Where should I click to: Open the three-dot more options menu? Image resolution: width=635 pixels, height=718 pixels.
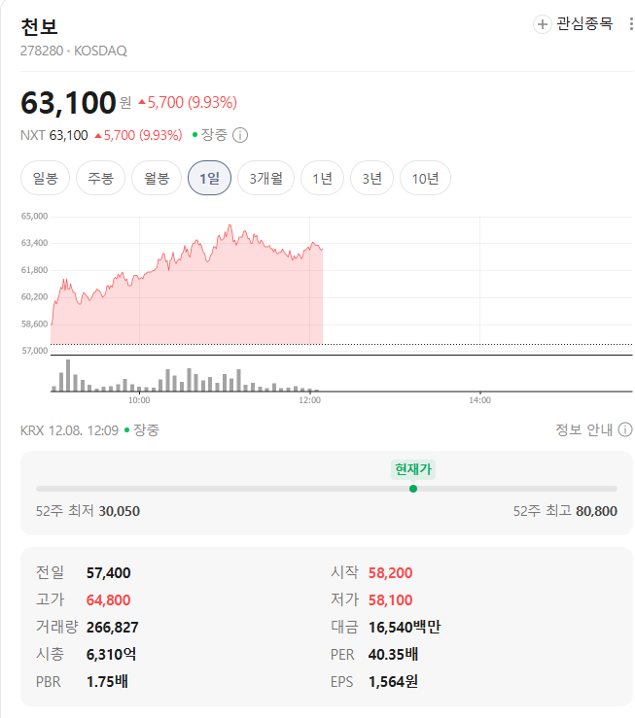point(631,24)
